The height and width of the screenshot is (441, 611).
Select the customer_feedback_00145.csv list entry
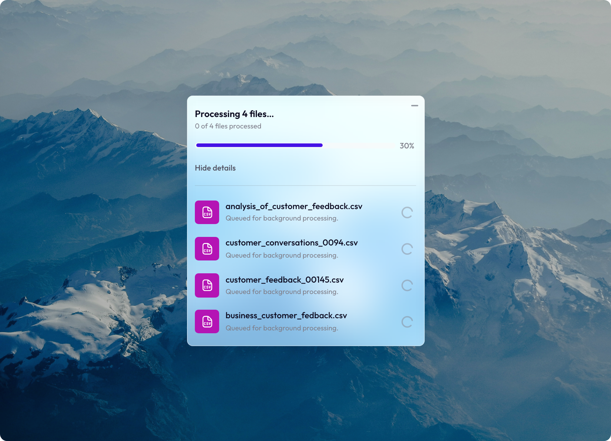pyautogui.click(x=284, y=285)
